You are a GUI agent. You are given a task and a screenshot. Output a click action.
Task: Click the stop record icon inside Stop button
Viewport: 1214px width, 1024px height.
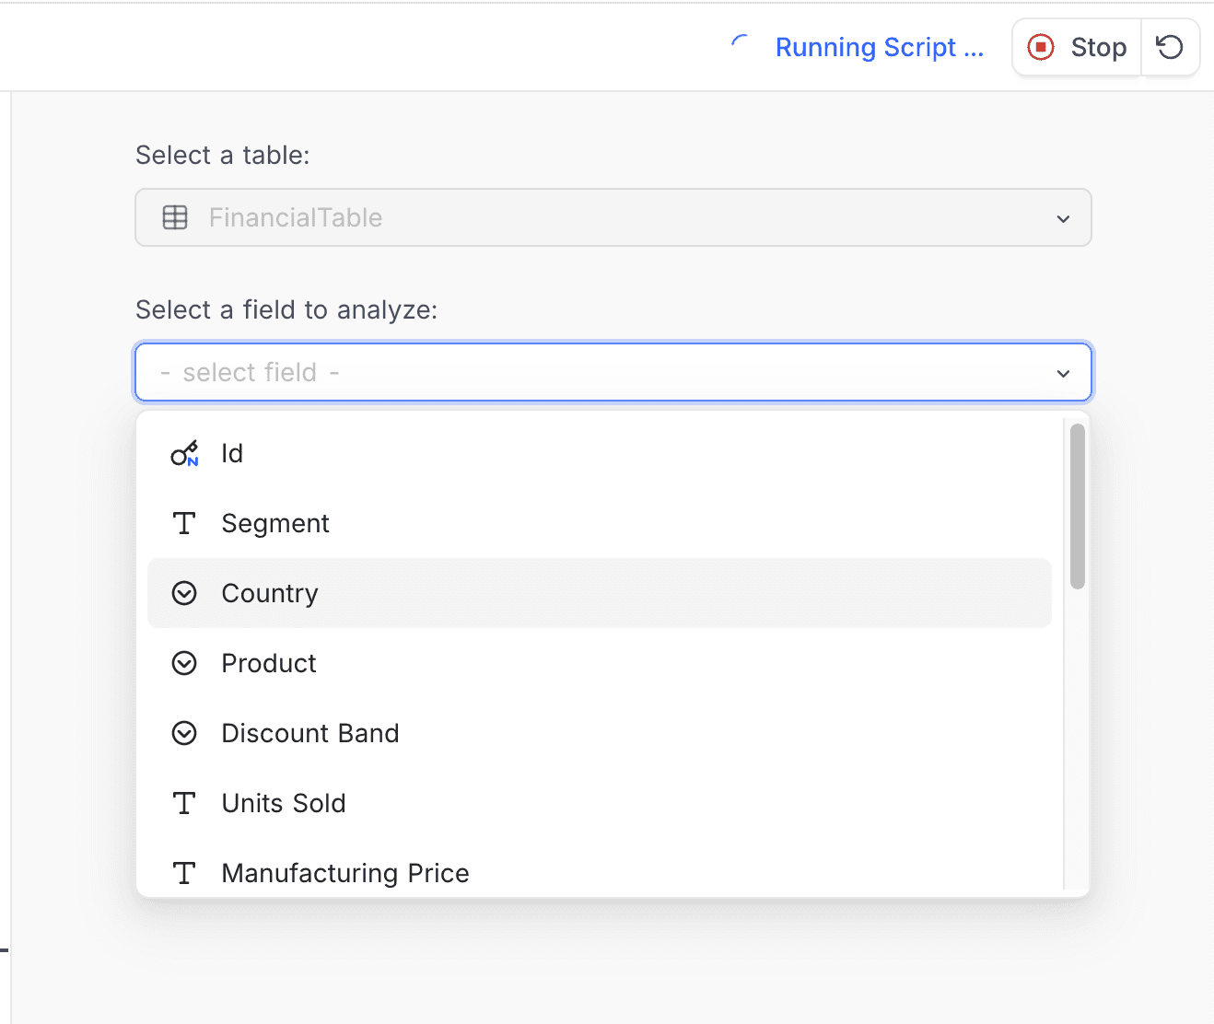(x=1041, y=46)
